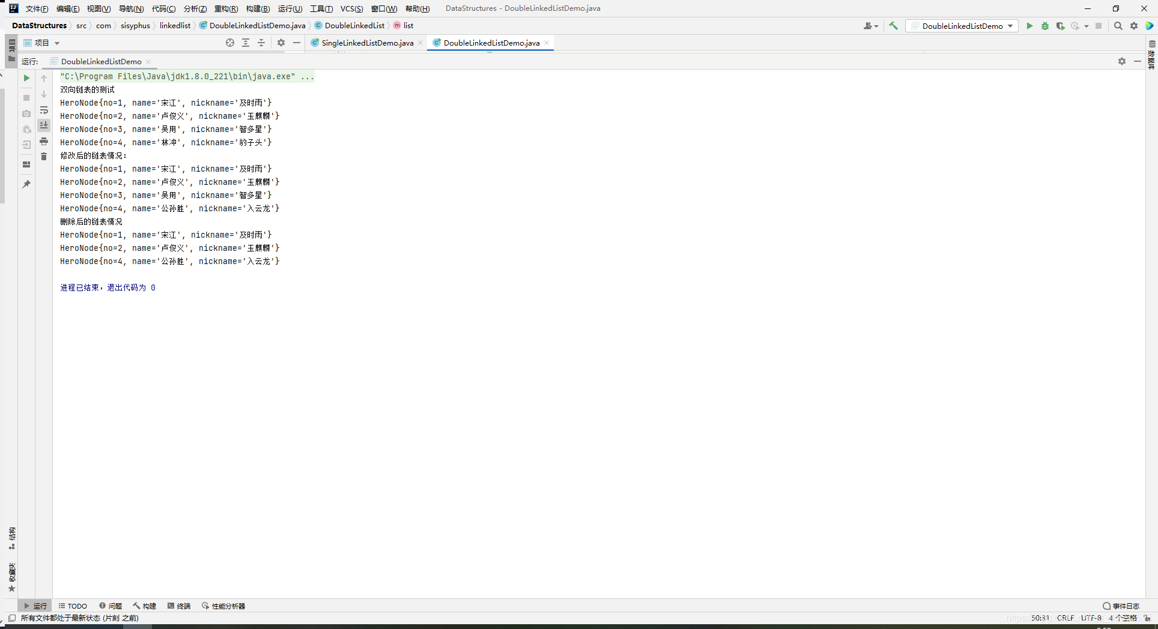Click DataStructures breadcrumb
The height and width of the screenshot is (629, 1158).
click(39, 26)
